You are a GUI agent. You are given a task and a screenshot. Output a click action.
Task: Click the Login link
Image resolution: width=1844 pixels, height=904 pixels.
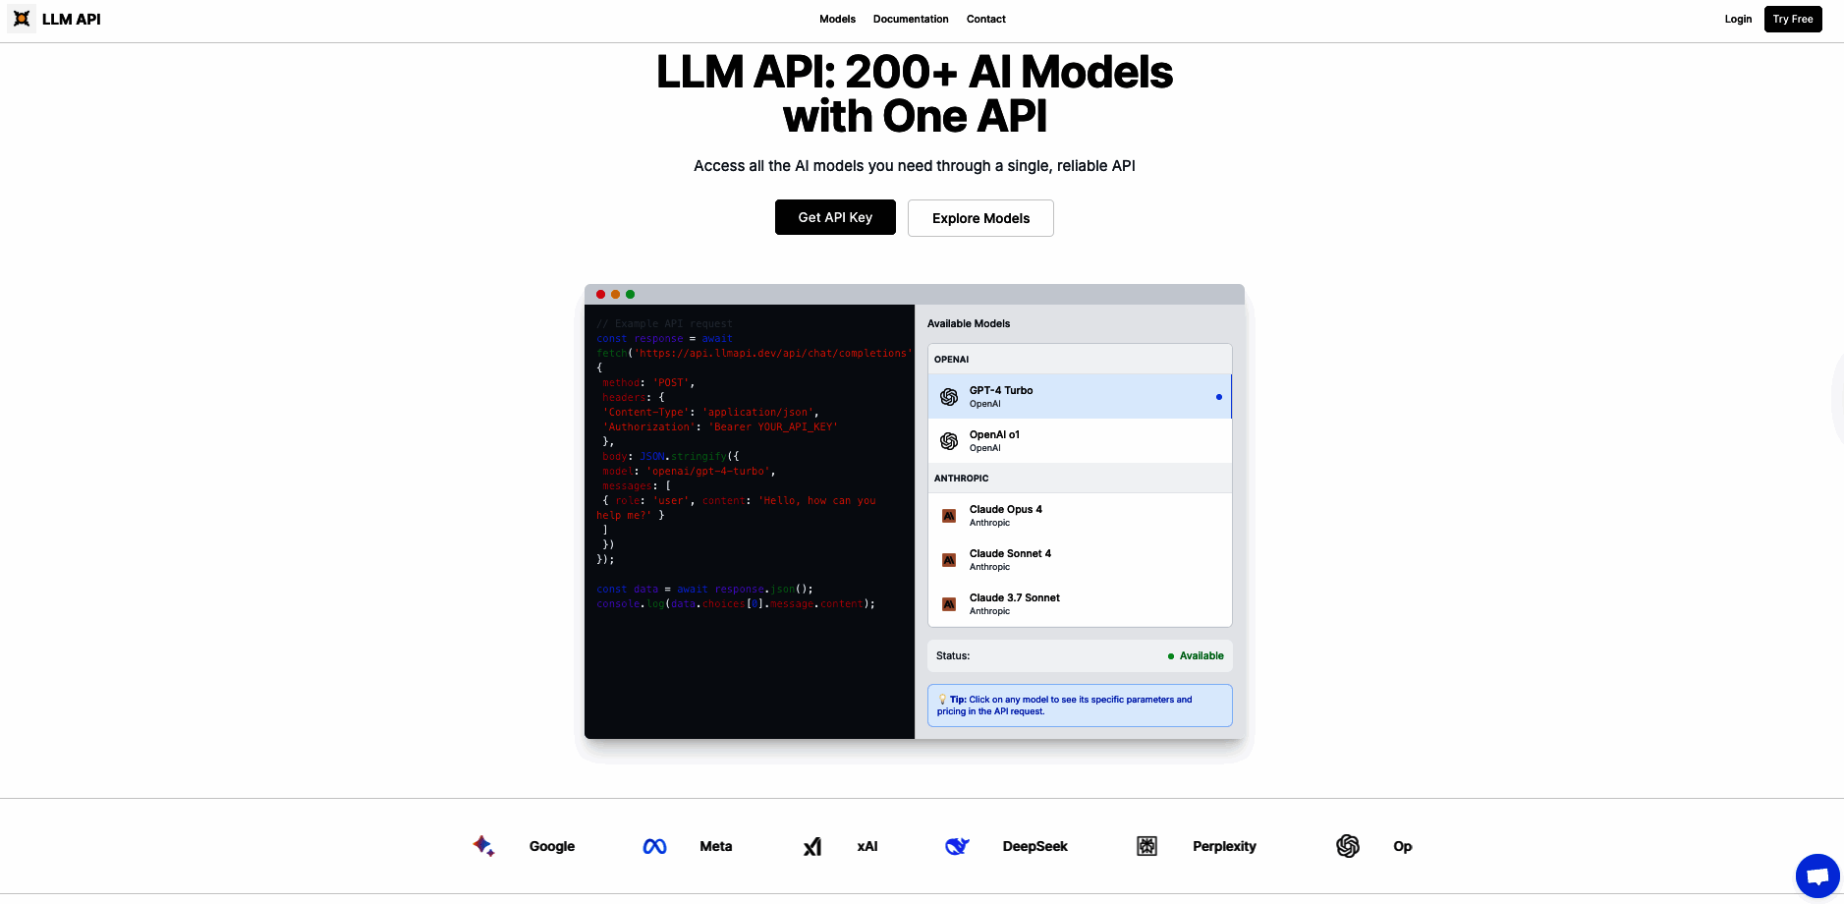[x=1737, y=19]
